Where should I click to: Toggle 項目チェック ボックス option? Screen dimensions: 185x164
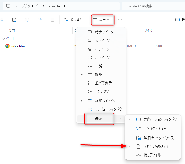[158, 138]
